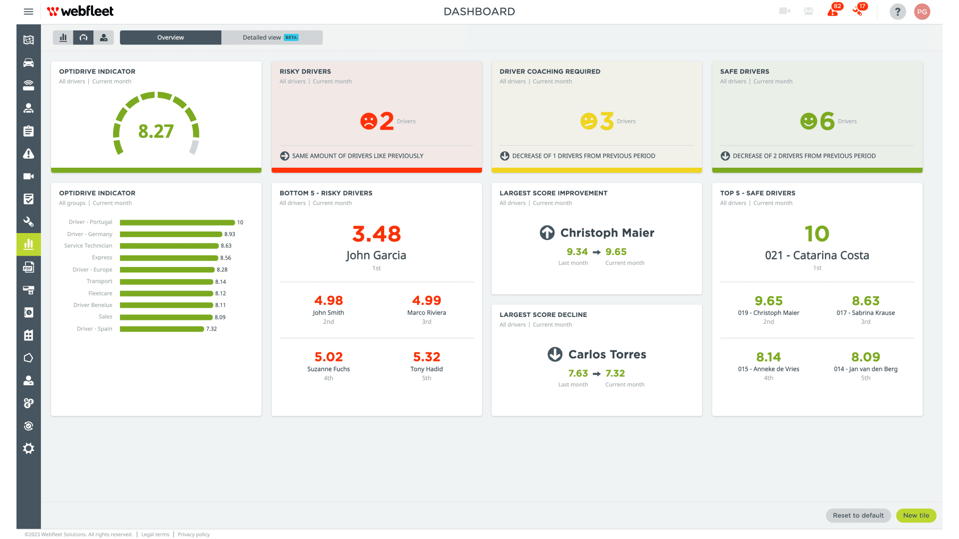Click the alerts bell with 82 badge
Screen dimensions: 959x539
point(833,11)
